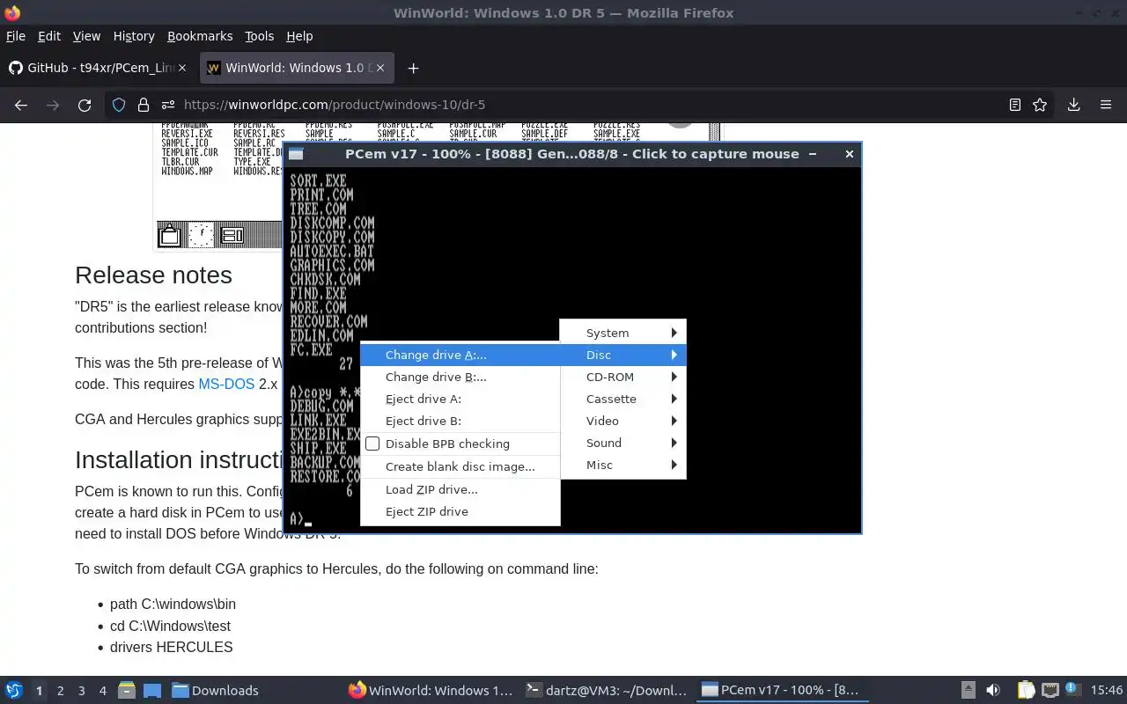Viewport: 1127px width, 704px height.
Task: Choose Eject drive B
Action: 460,421
